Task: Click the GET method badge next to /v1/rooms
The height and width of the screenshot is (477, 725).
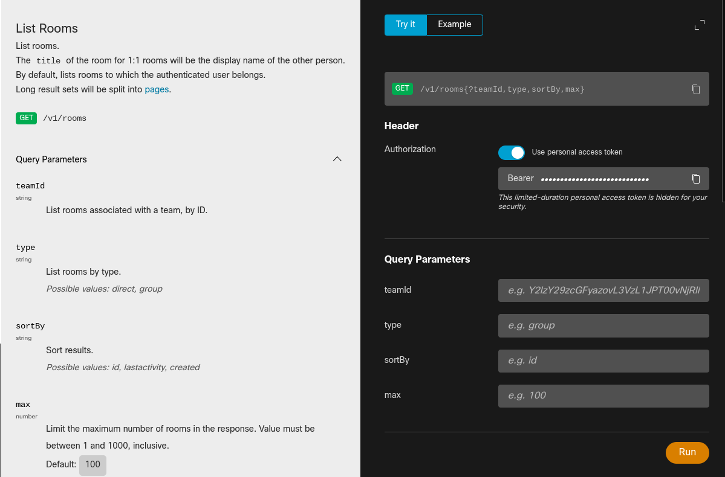Action: pos(26,118)
